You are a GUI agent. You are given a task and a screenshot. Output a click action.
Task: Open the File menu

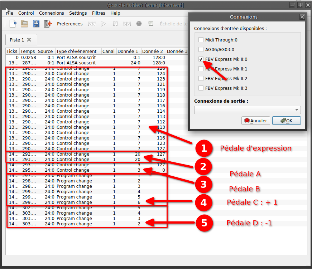9,13
